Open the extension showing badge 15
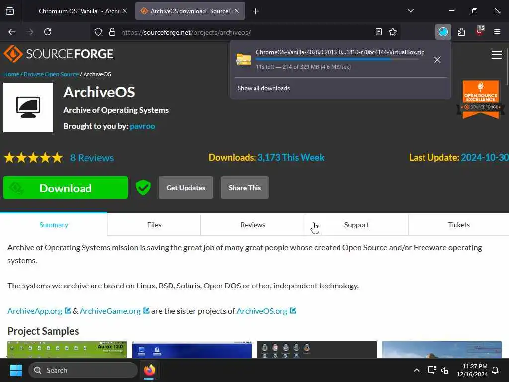 coord(480,32)
